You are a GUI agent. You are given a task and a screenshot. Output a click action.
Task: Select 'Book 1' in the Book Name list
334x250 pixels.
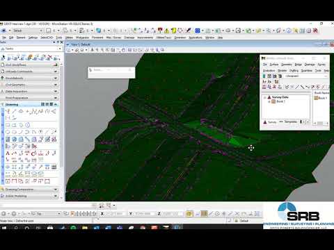[322, 98]
